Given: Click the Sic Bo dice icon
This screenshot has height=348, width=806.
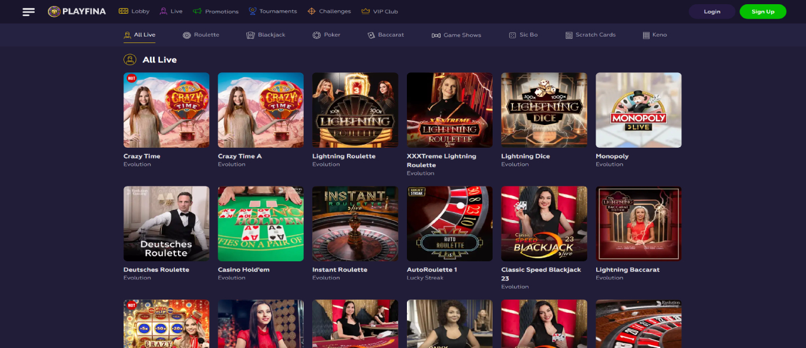Looking at the screenshot, I should [512, 35].
